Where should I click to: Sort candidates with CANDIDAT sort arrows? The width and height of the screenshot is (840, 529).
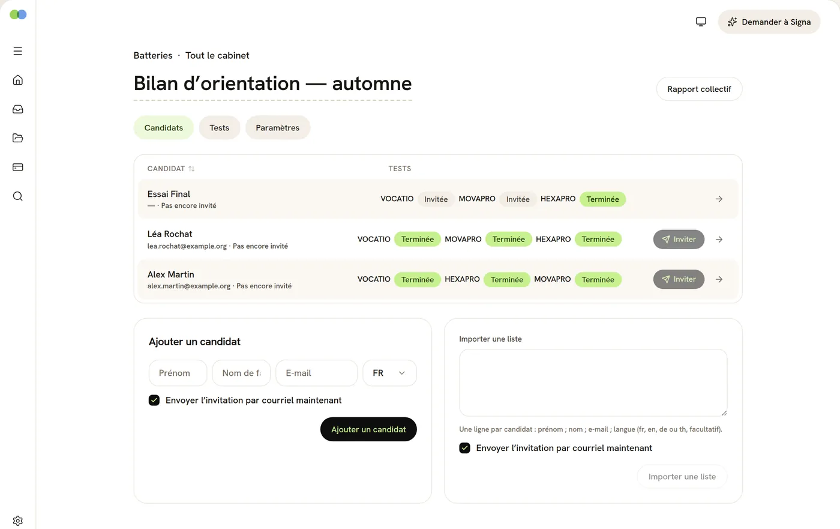point(191,169)
